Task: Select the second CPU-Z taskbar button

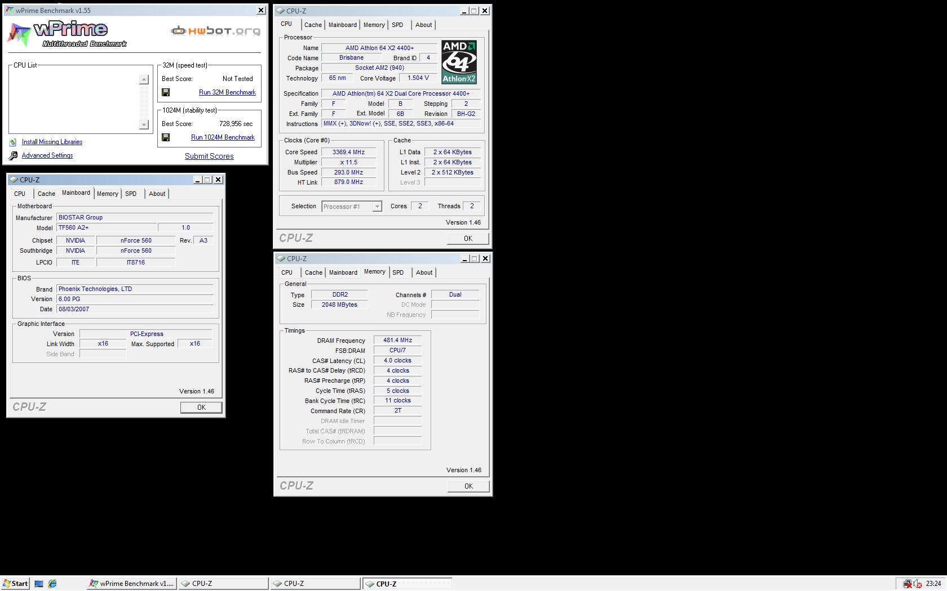Action: coord(316,584)
